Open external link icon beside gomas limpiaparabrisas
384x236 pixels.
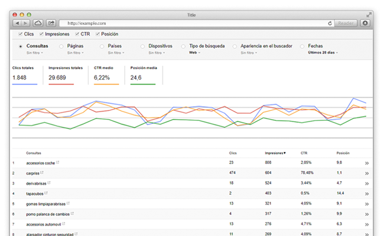[68, 203]
